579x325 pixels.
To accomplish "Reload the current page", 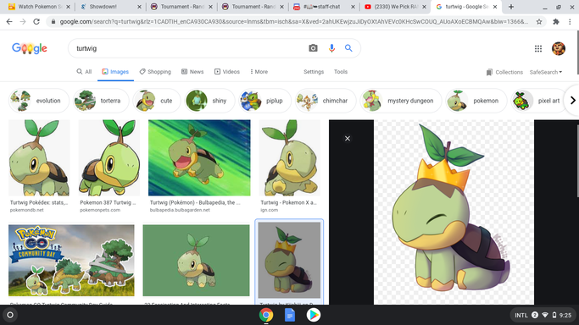I will [36, 22].
